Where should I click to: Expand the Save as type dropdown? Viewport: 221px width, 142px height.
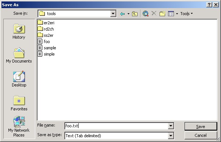(171, 136)
